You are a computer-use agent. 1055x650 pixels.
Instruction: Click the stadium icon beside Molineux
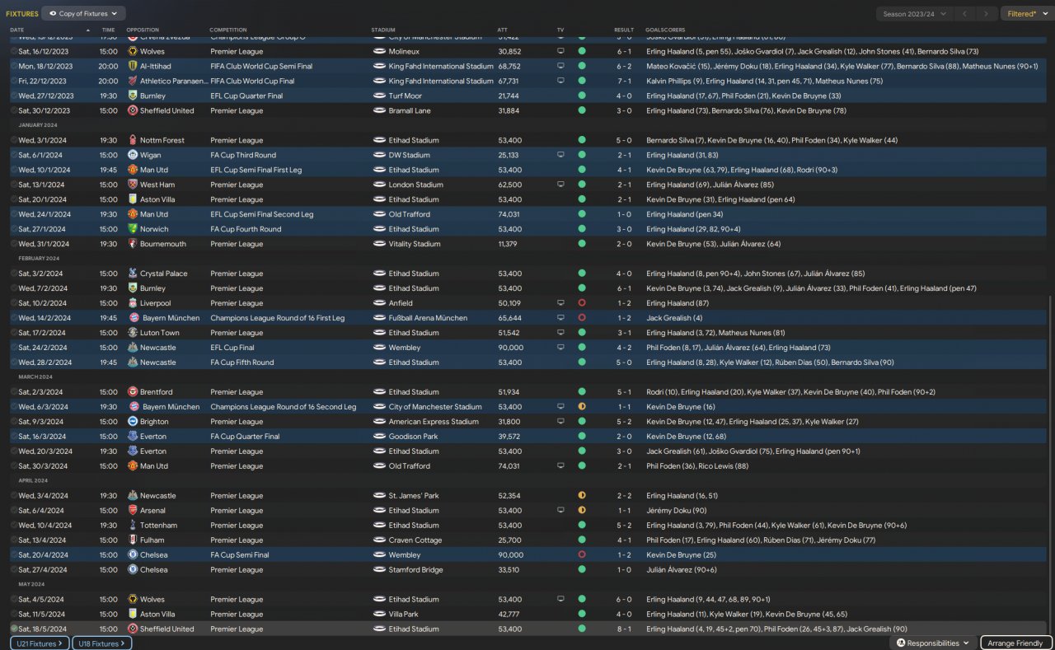tap(379, 51)
